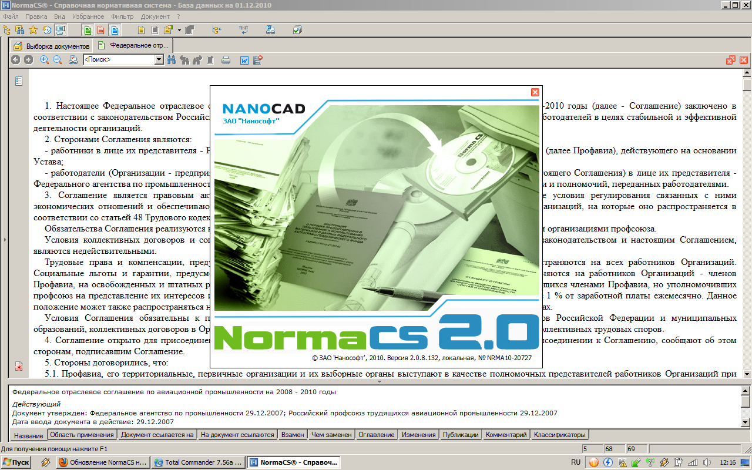
Task: Go back with the left arrow button
Action: pos(15,59)
